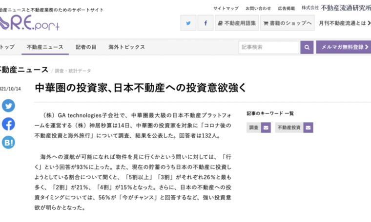The width and height of the screenshot is (371, 222).
Task: Open the サイトマップ link
Action: point(226,8)
